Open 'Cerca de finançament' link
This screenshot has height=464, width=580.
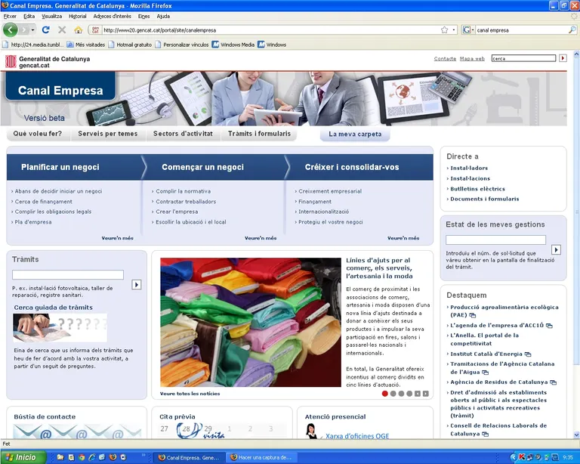pyautogui.click(x=44, y=202)
